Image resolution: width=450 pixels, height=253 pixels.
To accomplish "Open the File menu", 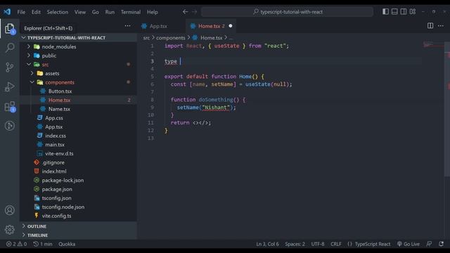I will (21, 12).
